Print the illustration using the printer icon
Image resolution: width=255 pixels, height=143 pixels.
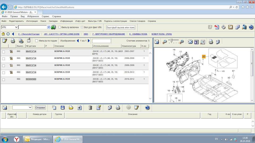pos(211,42)
